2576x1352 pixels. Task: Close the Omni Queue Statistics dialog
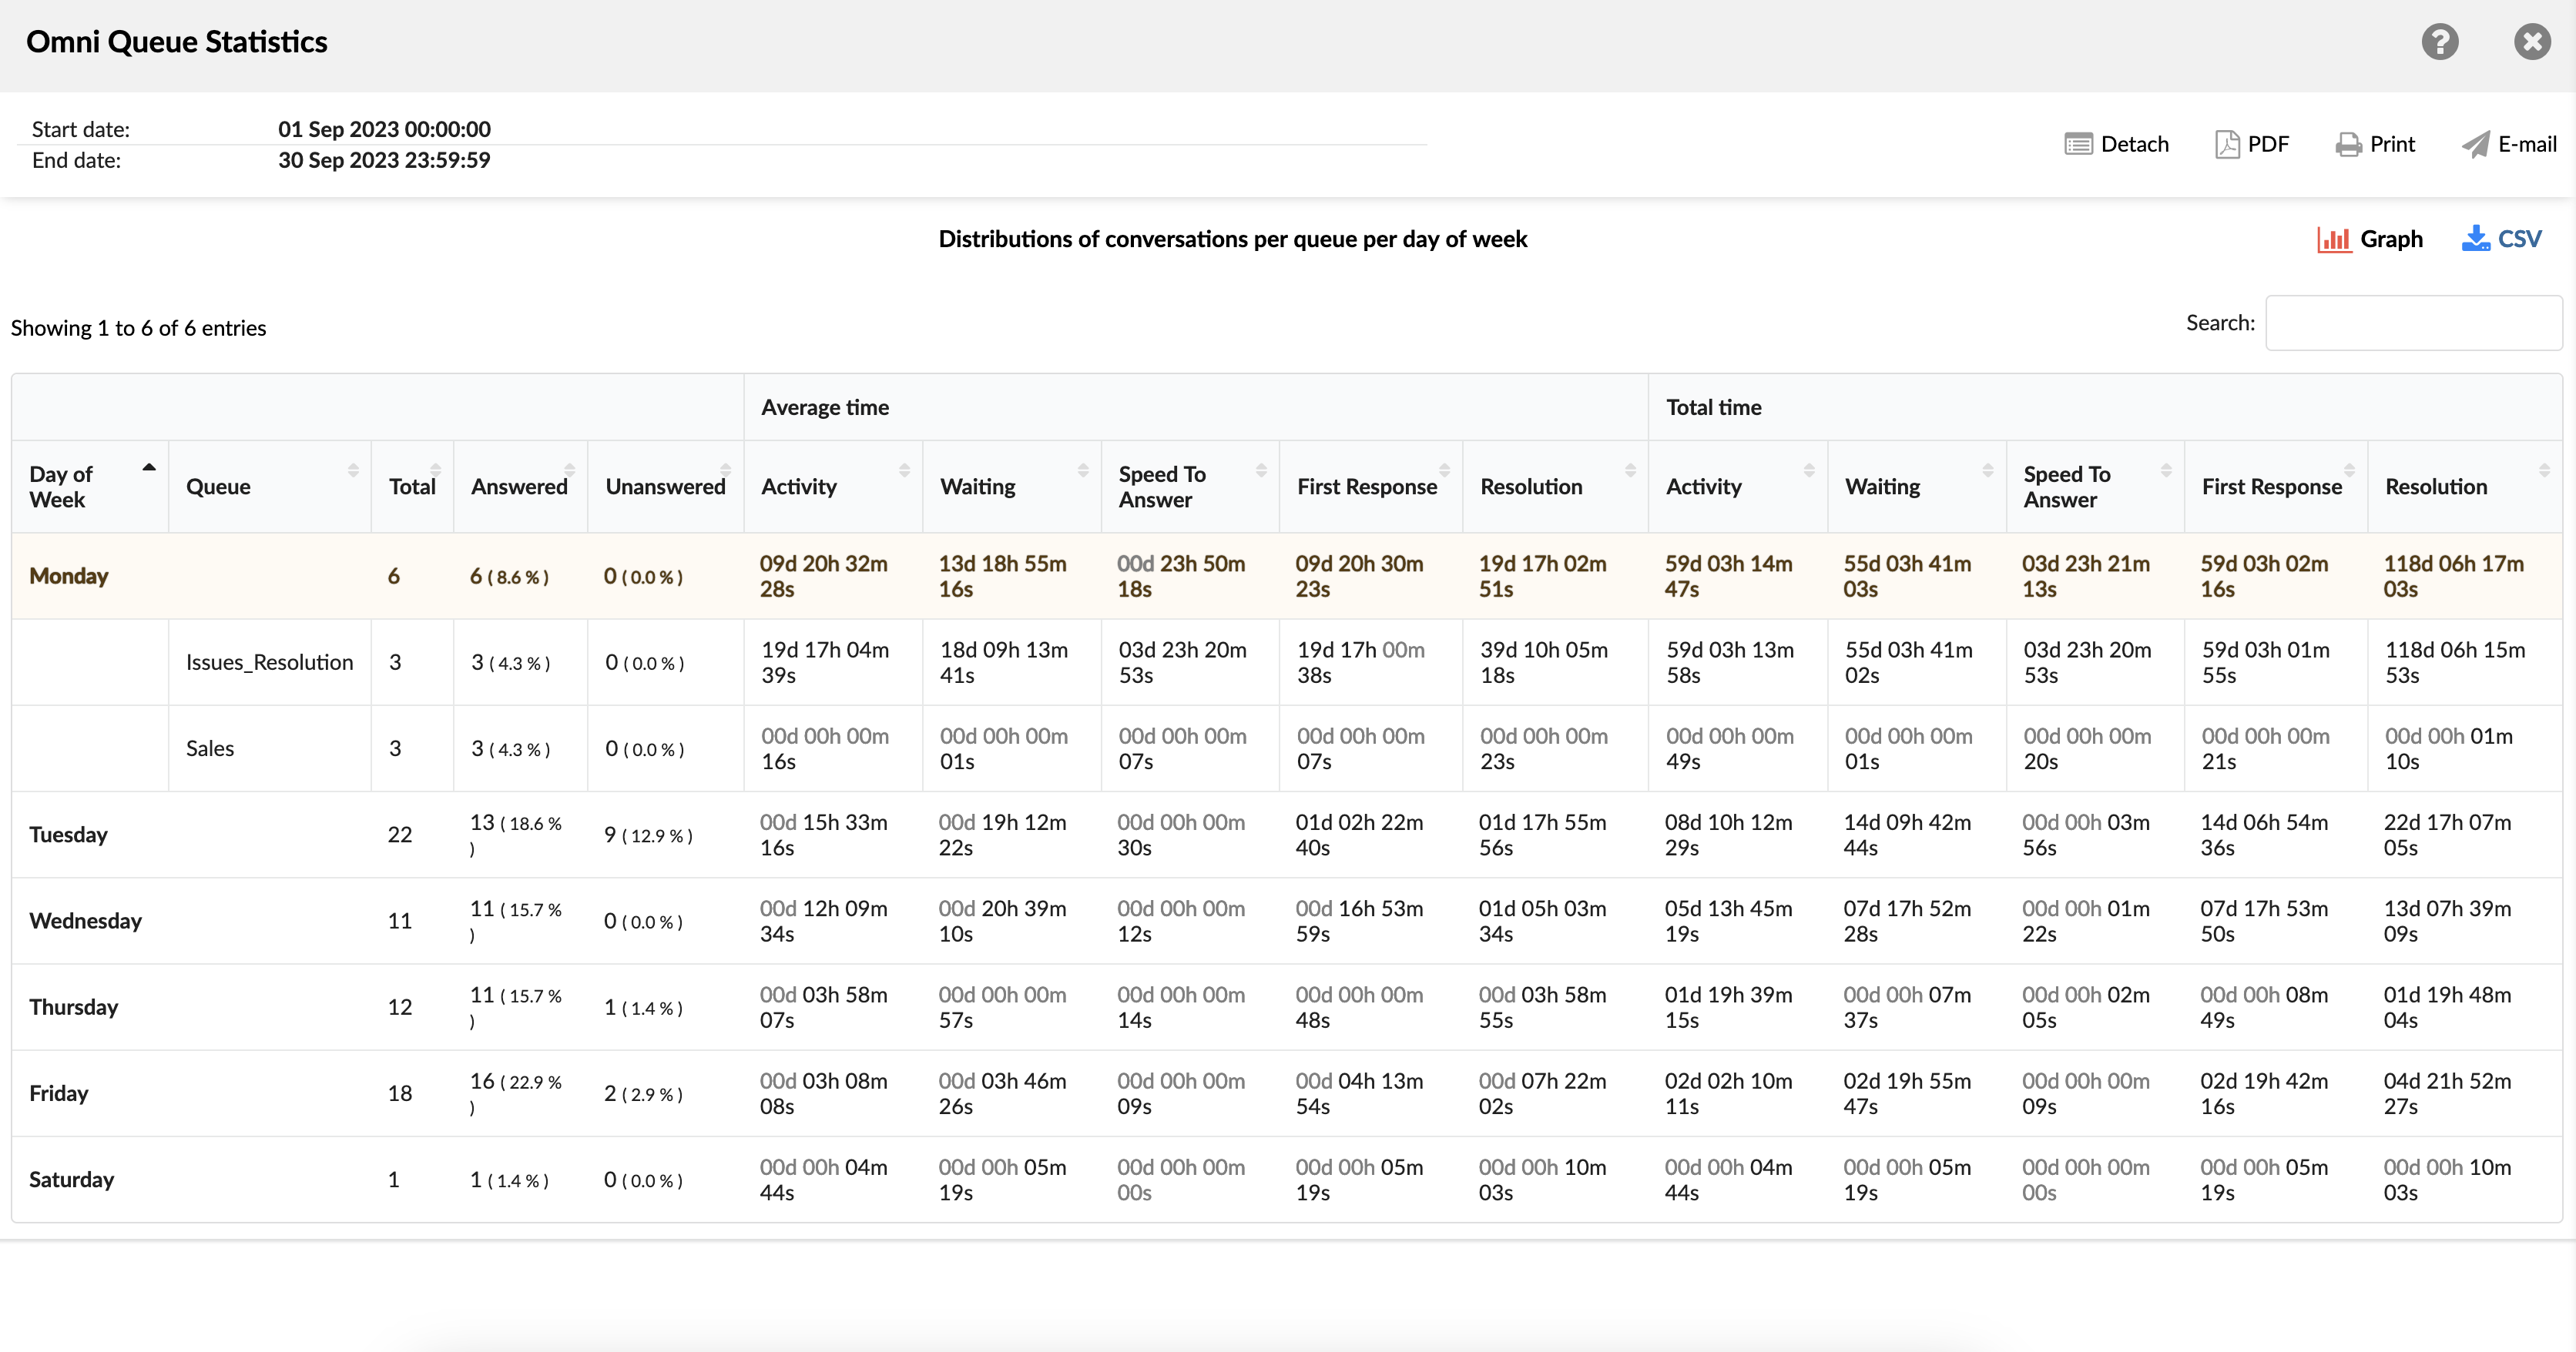point(2531,42)
